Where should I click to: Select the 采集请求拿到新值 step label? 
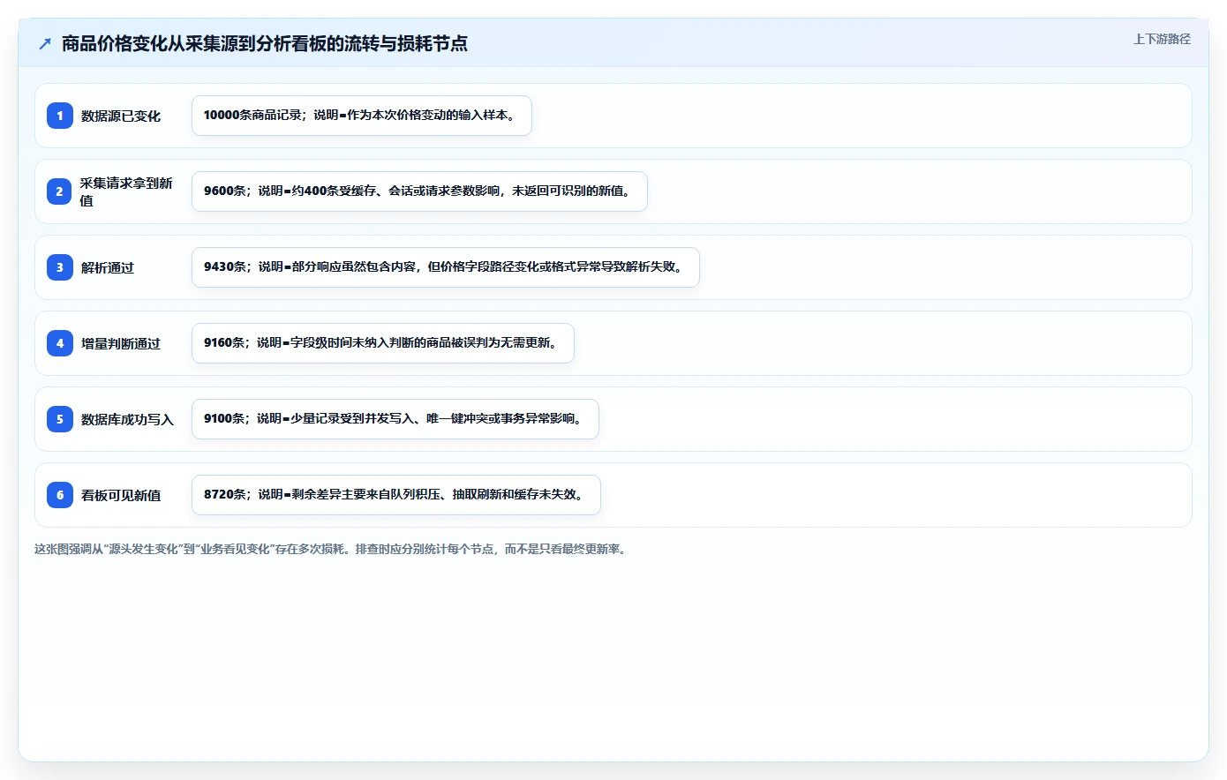coord(126,191)
